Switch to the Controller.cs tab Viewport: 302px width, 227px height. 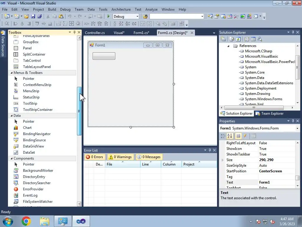95,33
